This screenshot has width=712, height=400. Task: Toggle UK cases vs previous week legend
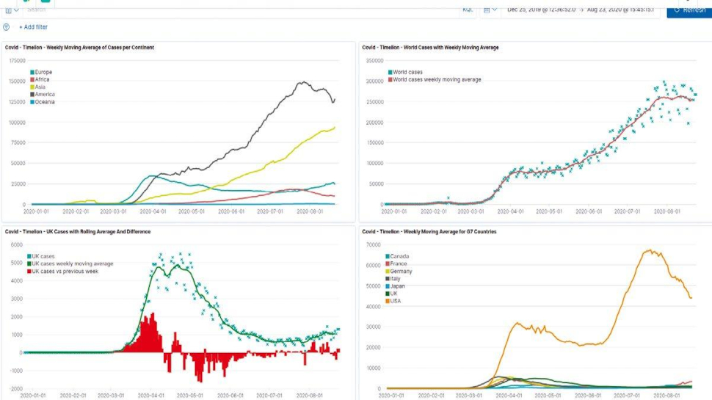tap(62, 272)
